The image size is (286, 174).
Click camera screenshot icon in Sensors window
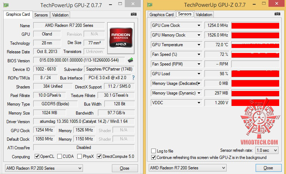click(277, 14)
